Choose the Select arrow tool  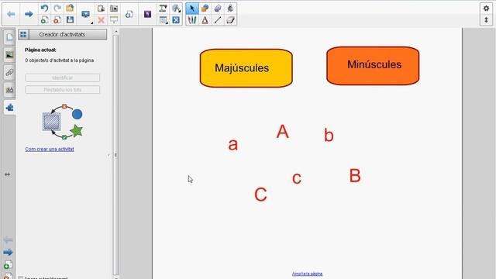(x=192, y=9)
